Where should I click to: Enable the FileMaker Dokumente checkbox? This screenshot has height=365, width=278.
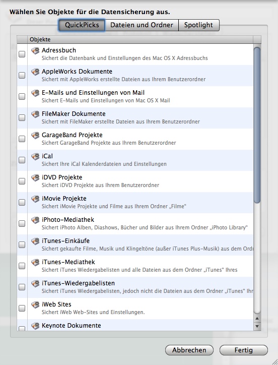point(22,118)
